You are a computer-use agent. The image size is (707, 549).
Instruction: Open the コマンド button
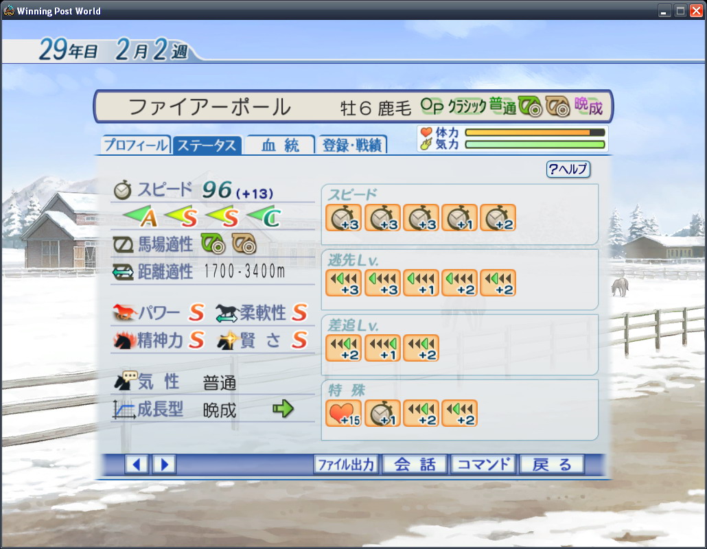[483, 465]
